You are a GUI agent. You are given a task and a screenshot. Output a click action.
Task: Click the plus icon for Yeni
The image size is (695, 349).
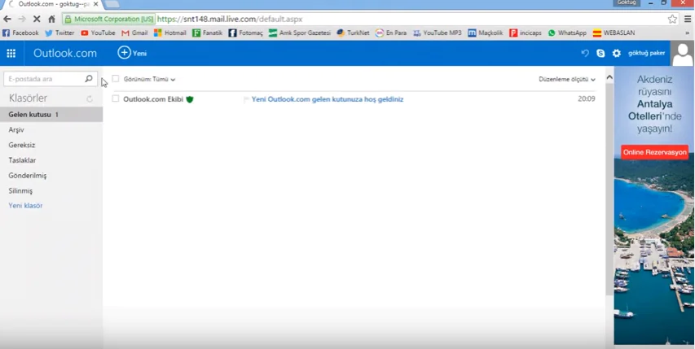(x=124, y=53)
